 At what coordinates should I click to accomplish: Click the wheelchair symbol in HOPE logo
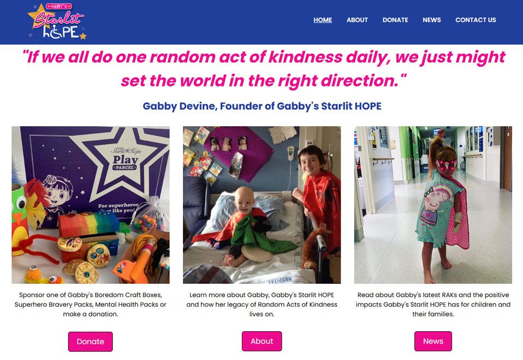pos(55,32)
